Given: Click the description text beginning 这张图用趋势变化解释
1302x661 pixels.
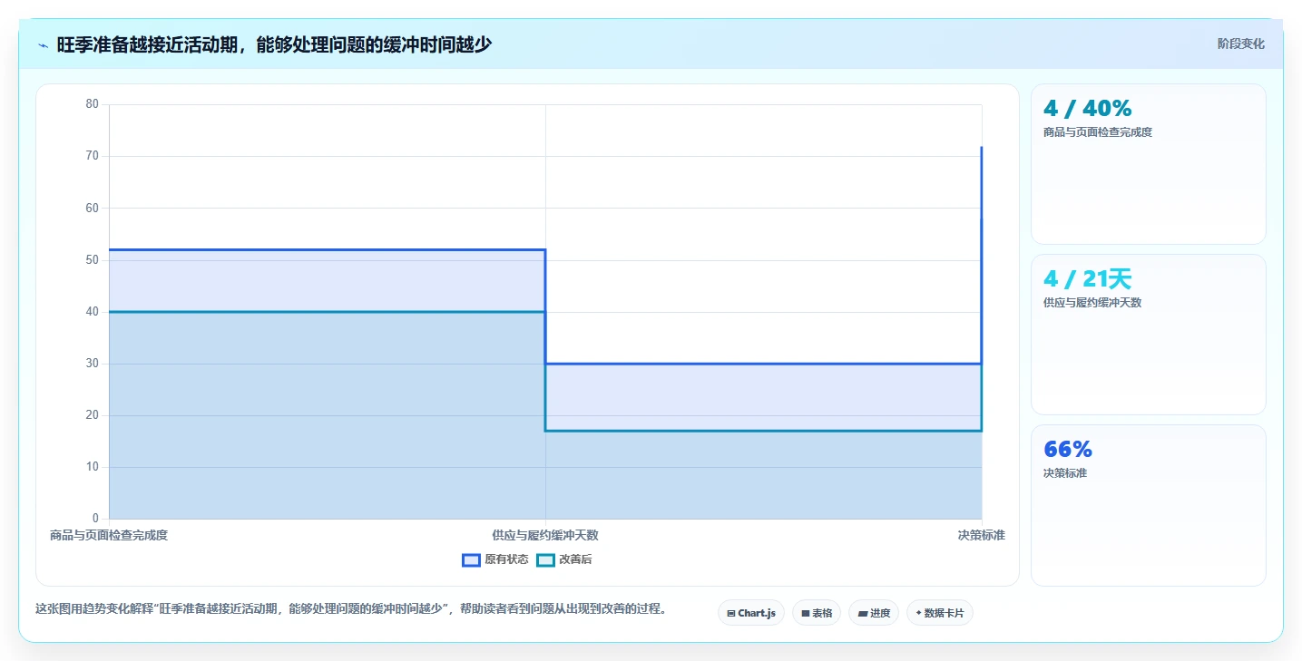Looking at the screenshot, I should click(x=351, y=609).
